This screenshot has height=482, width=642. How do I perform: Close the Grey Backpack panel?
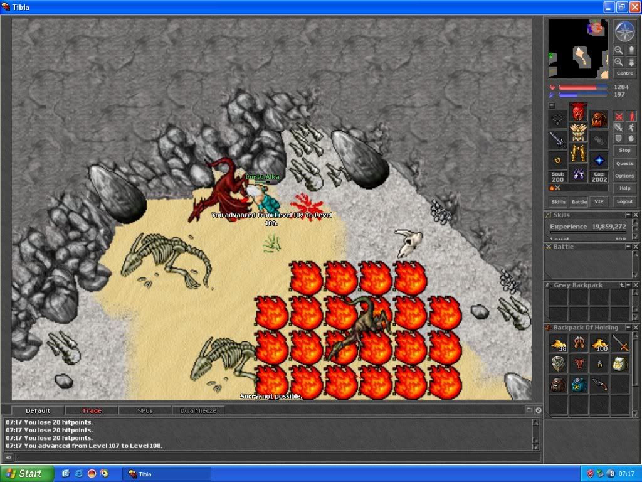636,285
